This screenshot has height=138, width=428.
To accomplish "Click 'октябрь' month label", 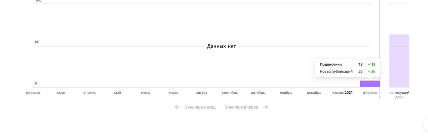I will tap(258, 93).
